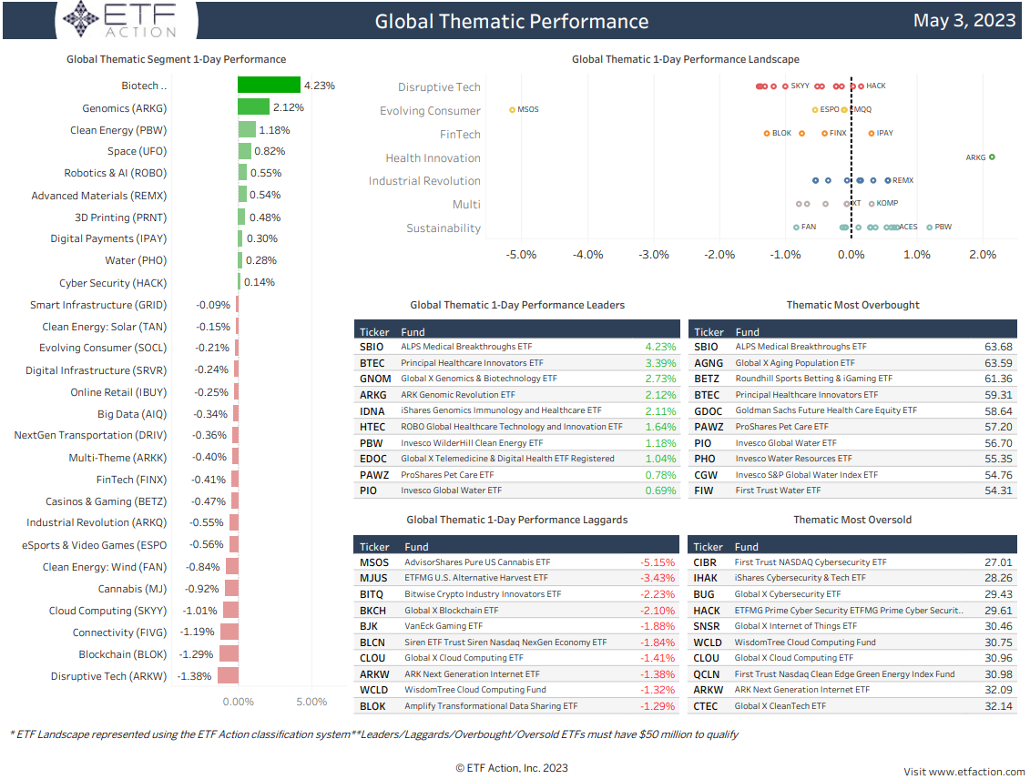1030x779 pixels.
Task: Select the Cannabis (MJ) segment label
Action: click(x=132, y=589)
